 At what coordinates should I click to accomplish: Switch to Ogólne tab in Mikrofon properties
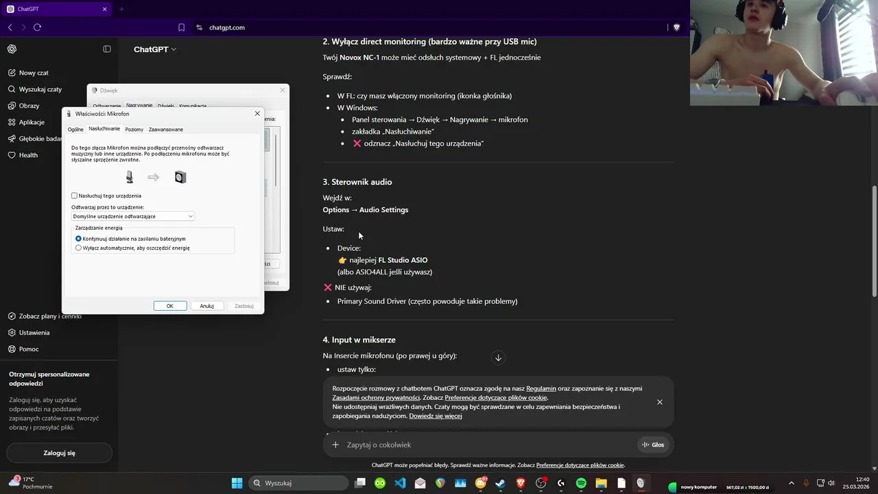(75, 129)
